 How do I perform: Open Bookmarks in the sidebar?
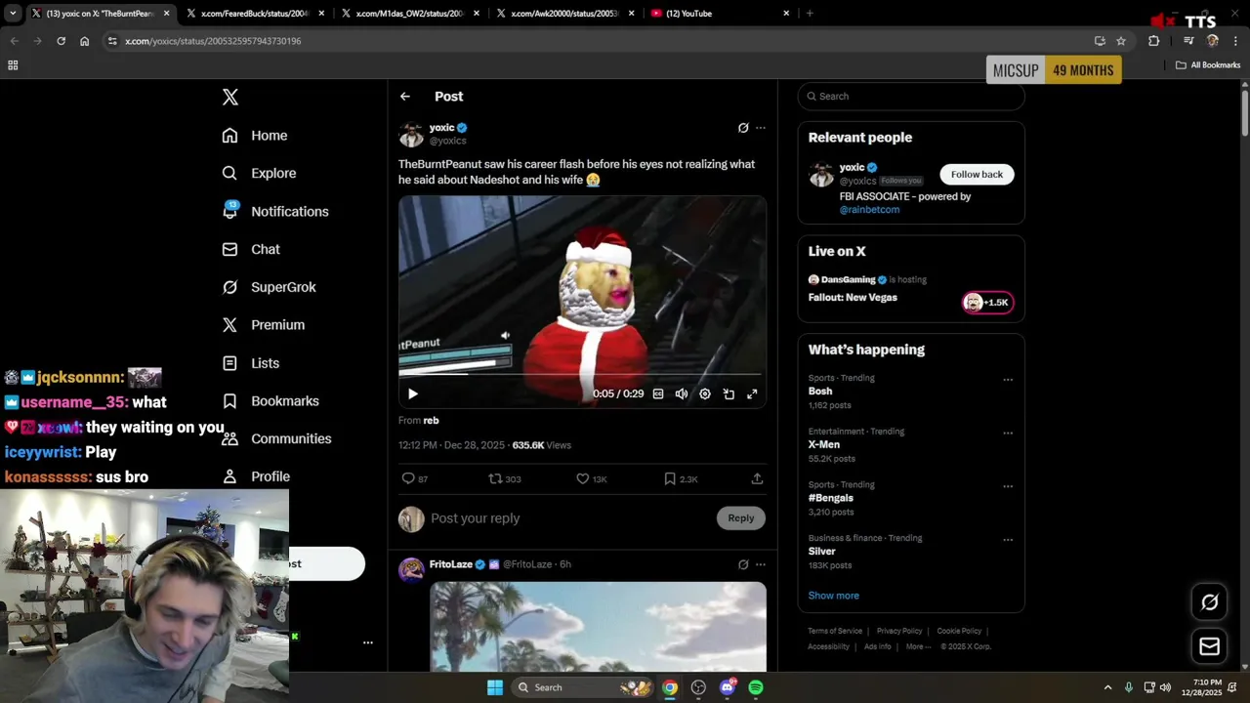coord(271,401)
